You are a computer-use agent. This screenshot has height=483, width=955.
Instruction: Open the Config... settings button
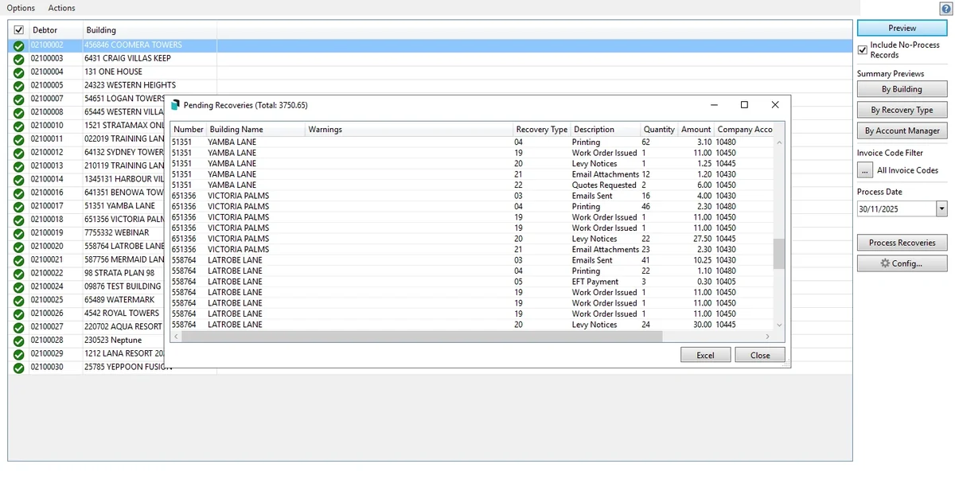902,263
